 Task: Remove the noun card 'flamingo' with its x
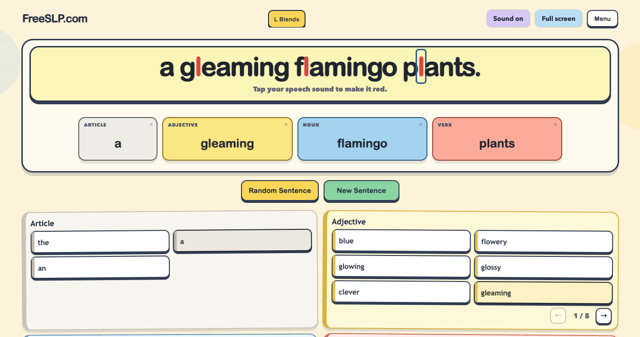[421, 125]
